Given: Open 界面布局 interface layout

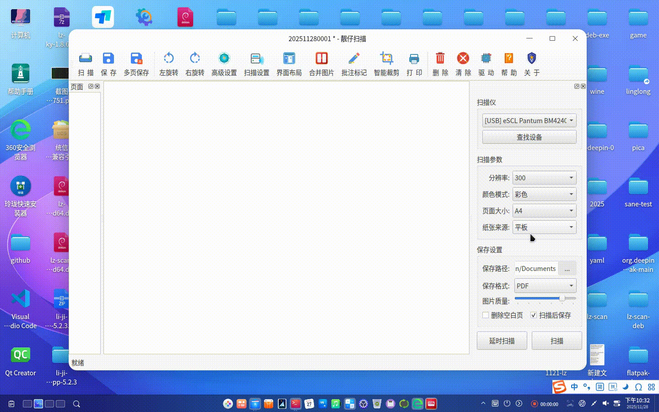Looking at the screenshot, I should tap(289, 64).
